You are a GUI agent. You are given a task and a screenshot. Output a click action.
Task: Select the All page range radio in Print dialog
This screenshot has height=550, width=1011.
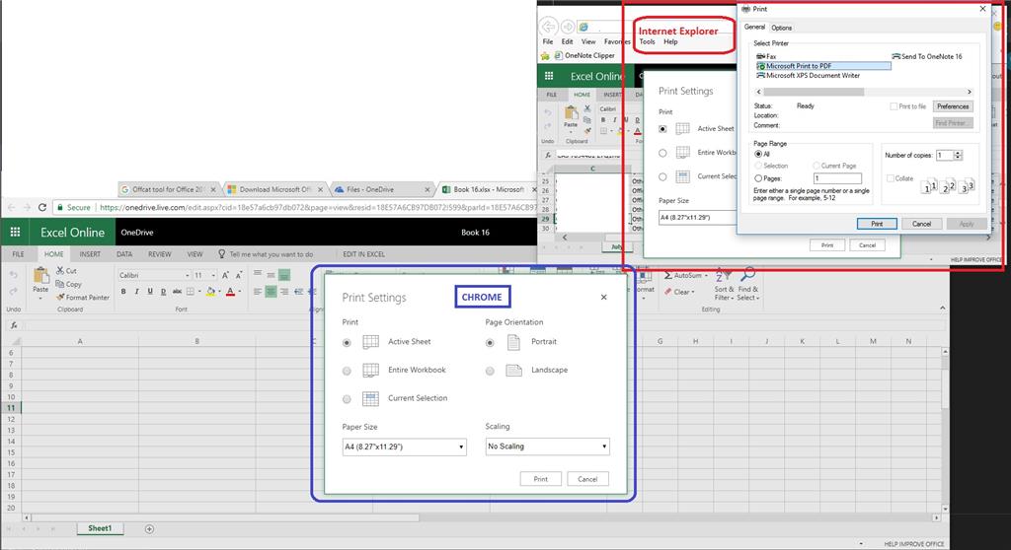[x=758, y=155]
